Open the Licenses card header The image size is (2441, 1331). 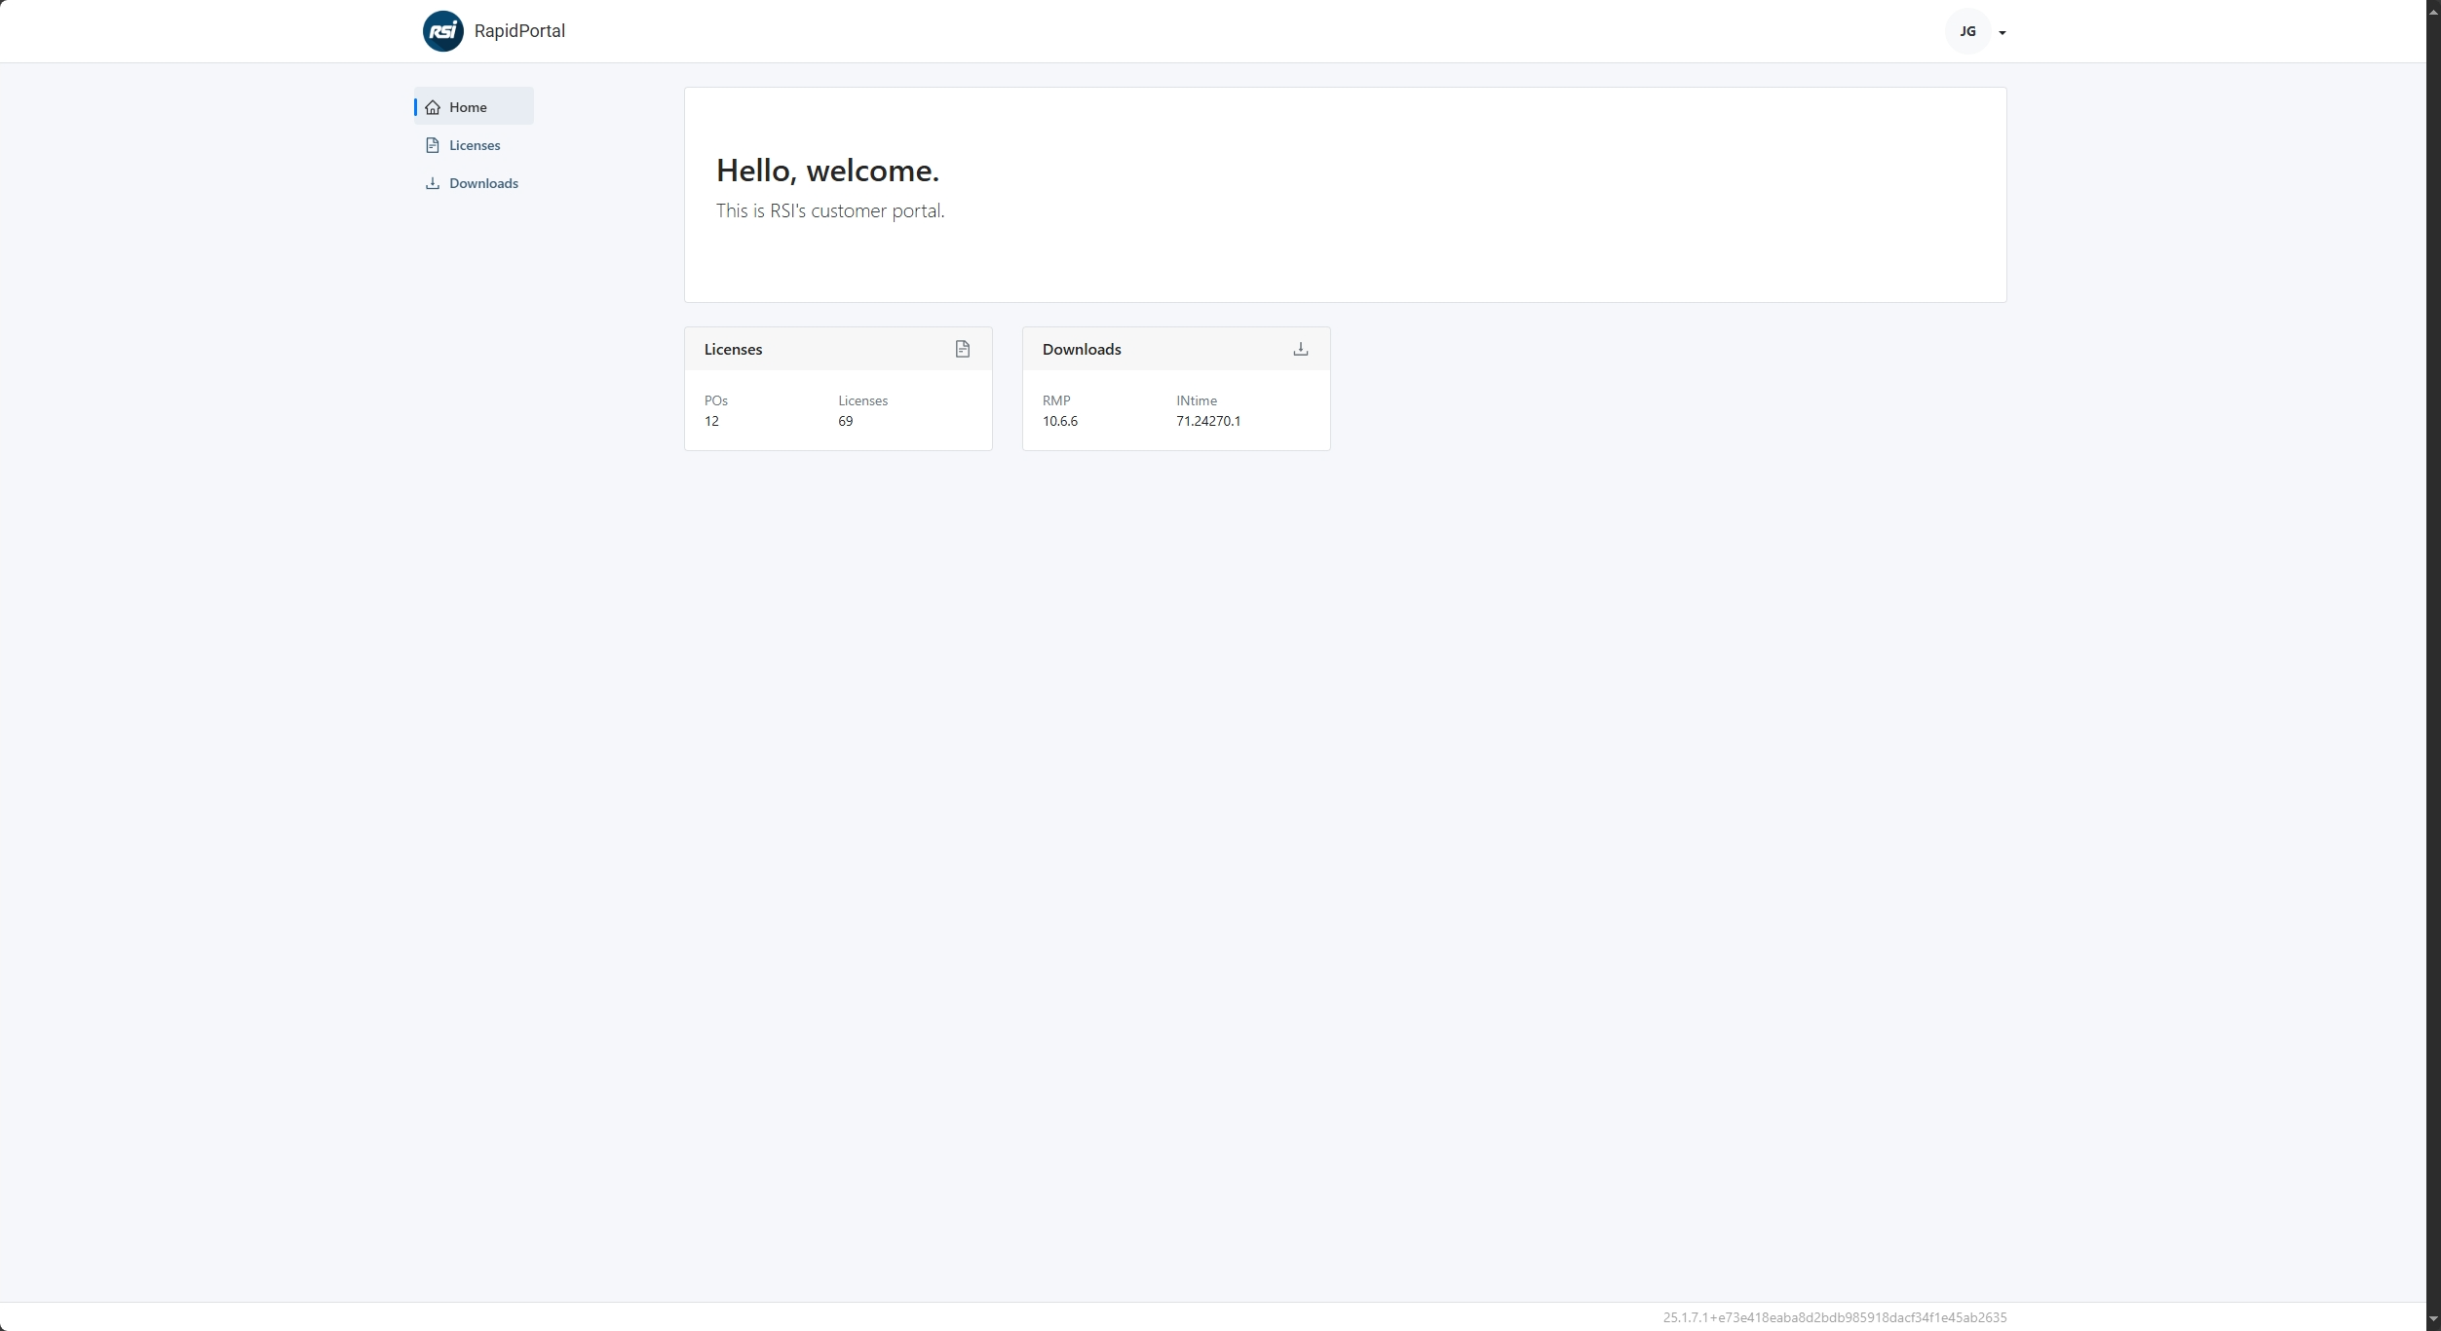(733, 349)
